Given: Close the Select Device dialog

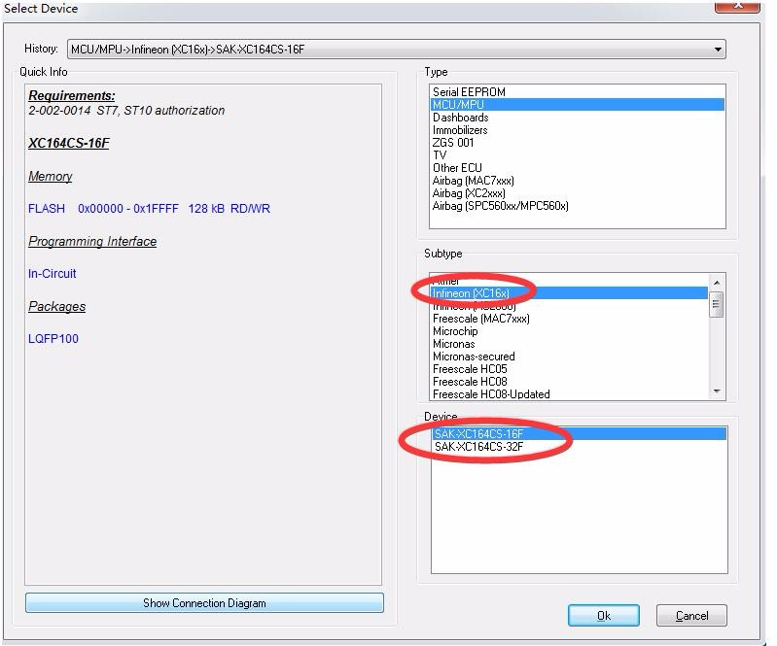Looking at the screenshot, I should (737, 6).
